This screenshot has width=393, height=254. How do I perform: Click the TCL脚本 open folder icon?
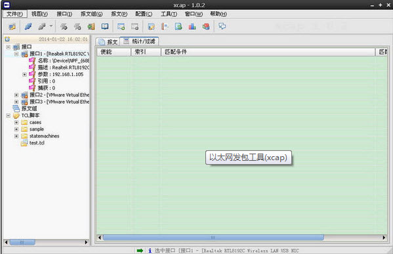16,116
